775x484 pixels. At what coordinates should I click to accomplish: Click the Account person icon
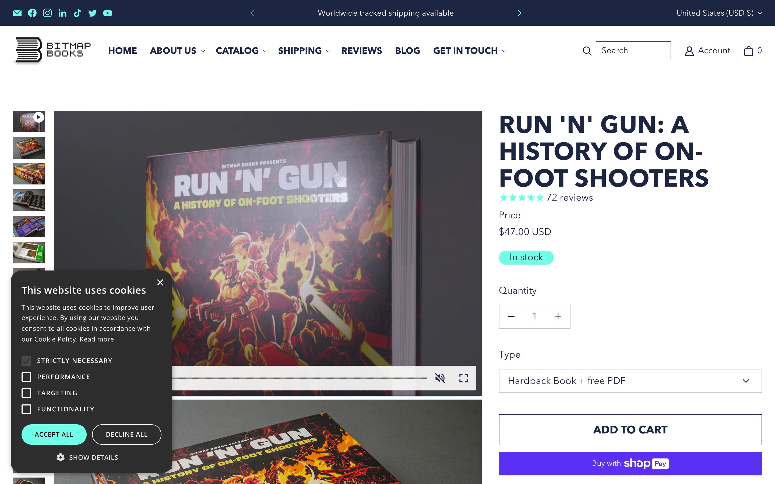(689, 51)
